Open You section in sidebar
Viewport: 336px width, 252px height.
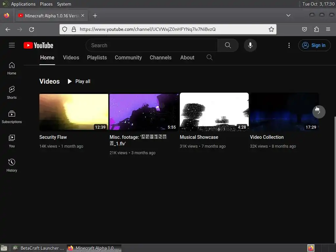coord(12,141)
